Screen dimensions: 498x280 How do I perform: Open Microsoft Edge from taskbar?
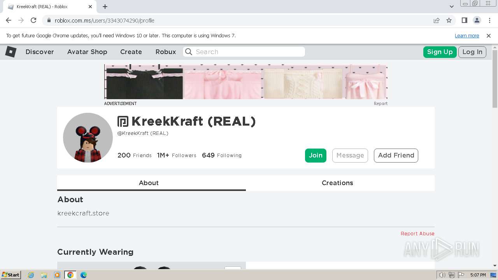click(x=84, y=275)
